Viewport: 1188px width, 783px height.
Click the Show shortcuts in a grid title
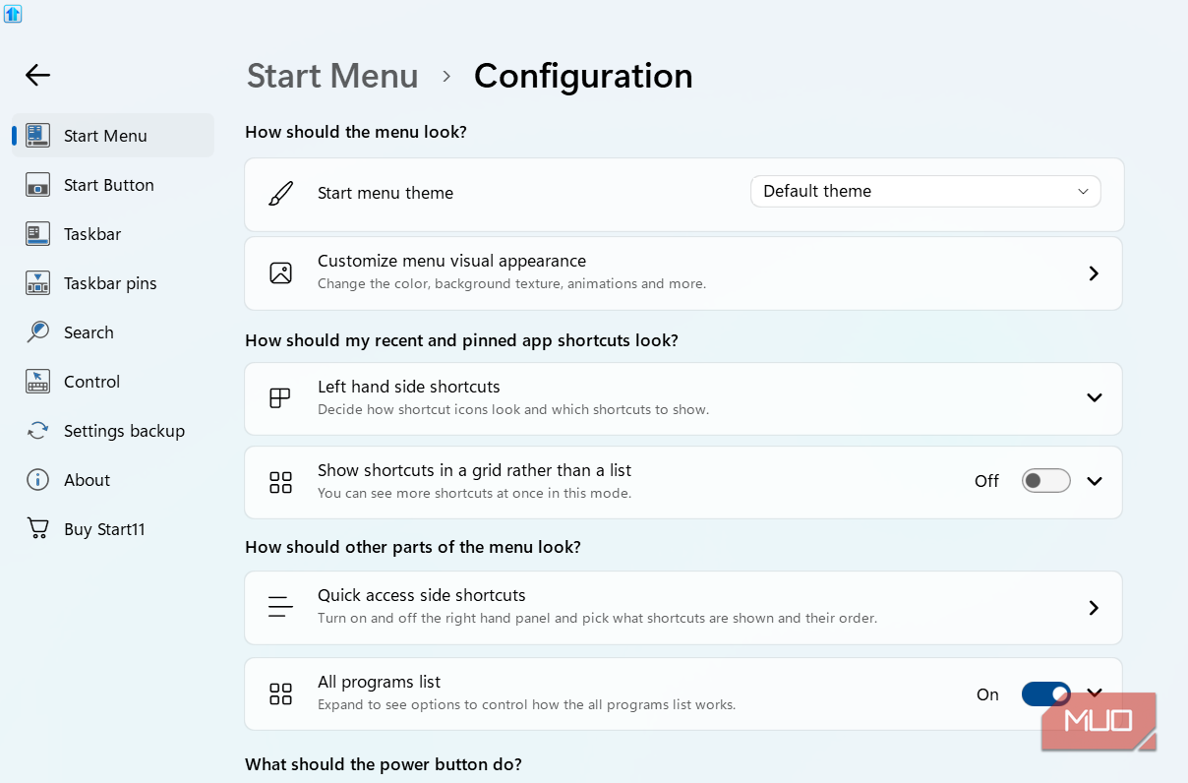[474, 470]
